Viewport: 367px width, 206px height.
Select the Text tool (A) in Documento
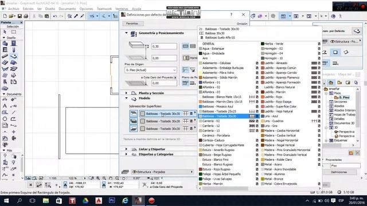click(x=5, y=106)
